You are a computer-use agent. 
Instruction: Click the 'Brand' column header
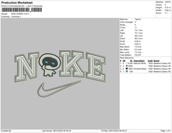pyautogui.click(x=156, y=61)
